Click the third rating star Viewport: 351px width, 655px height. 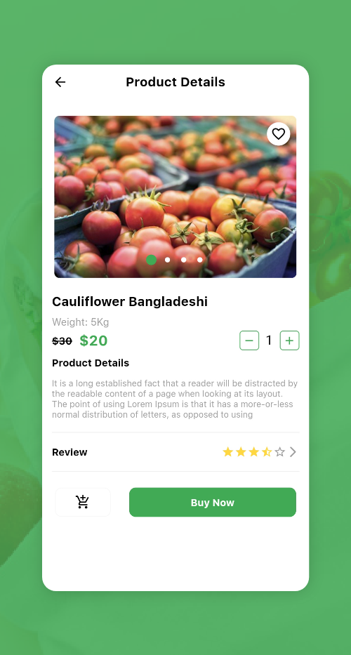point(253,452)
